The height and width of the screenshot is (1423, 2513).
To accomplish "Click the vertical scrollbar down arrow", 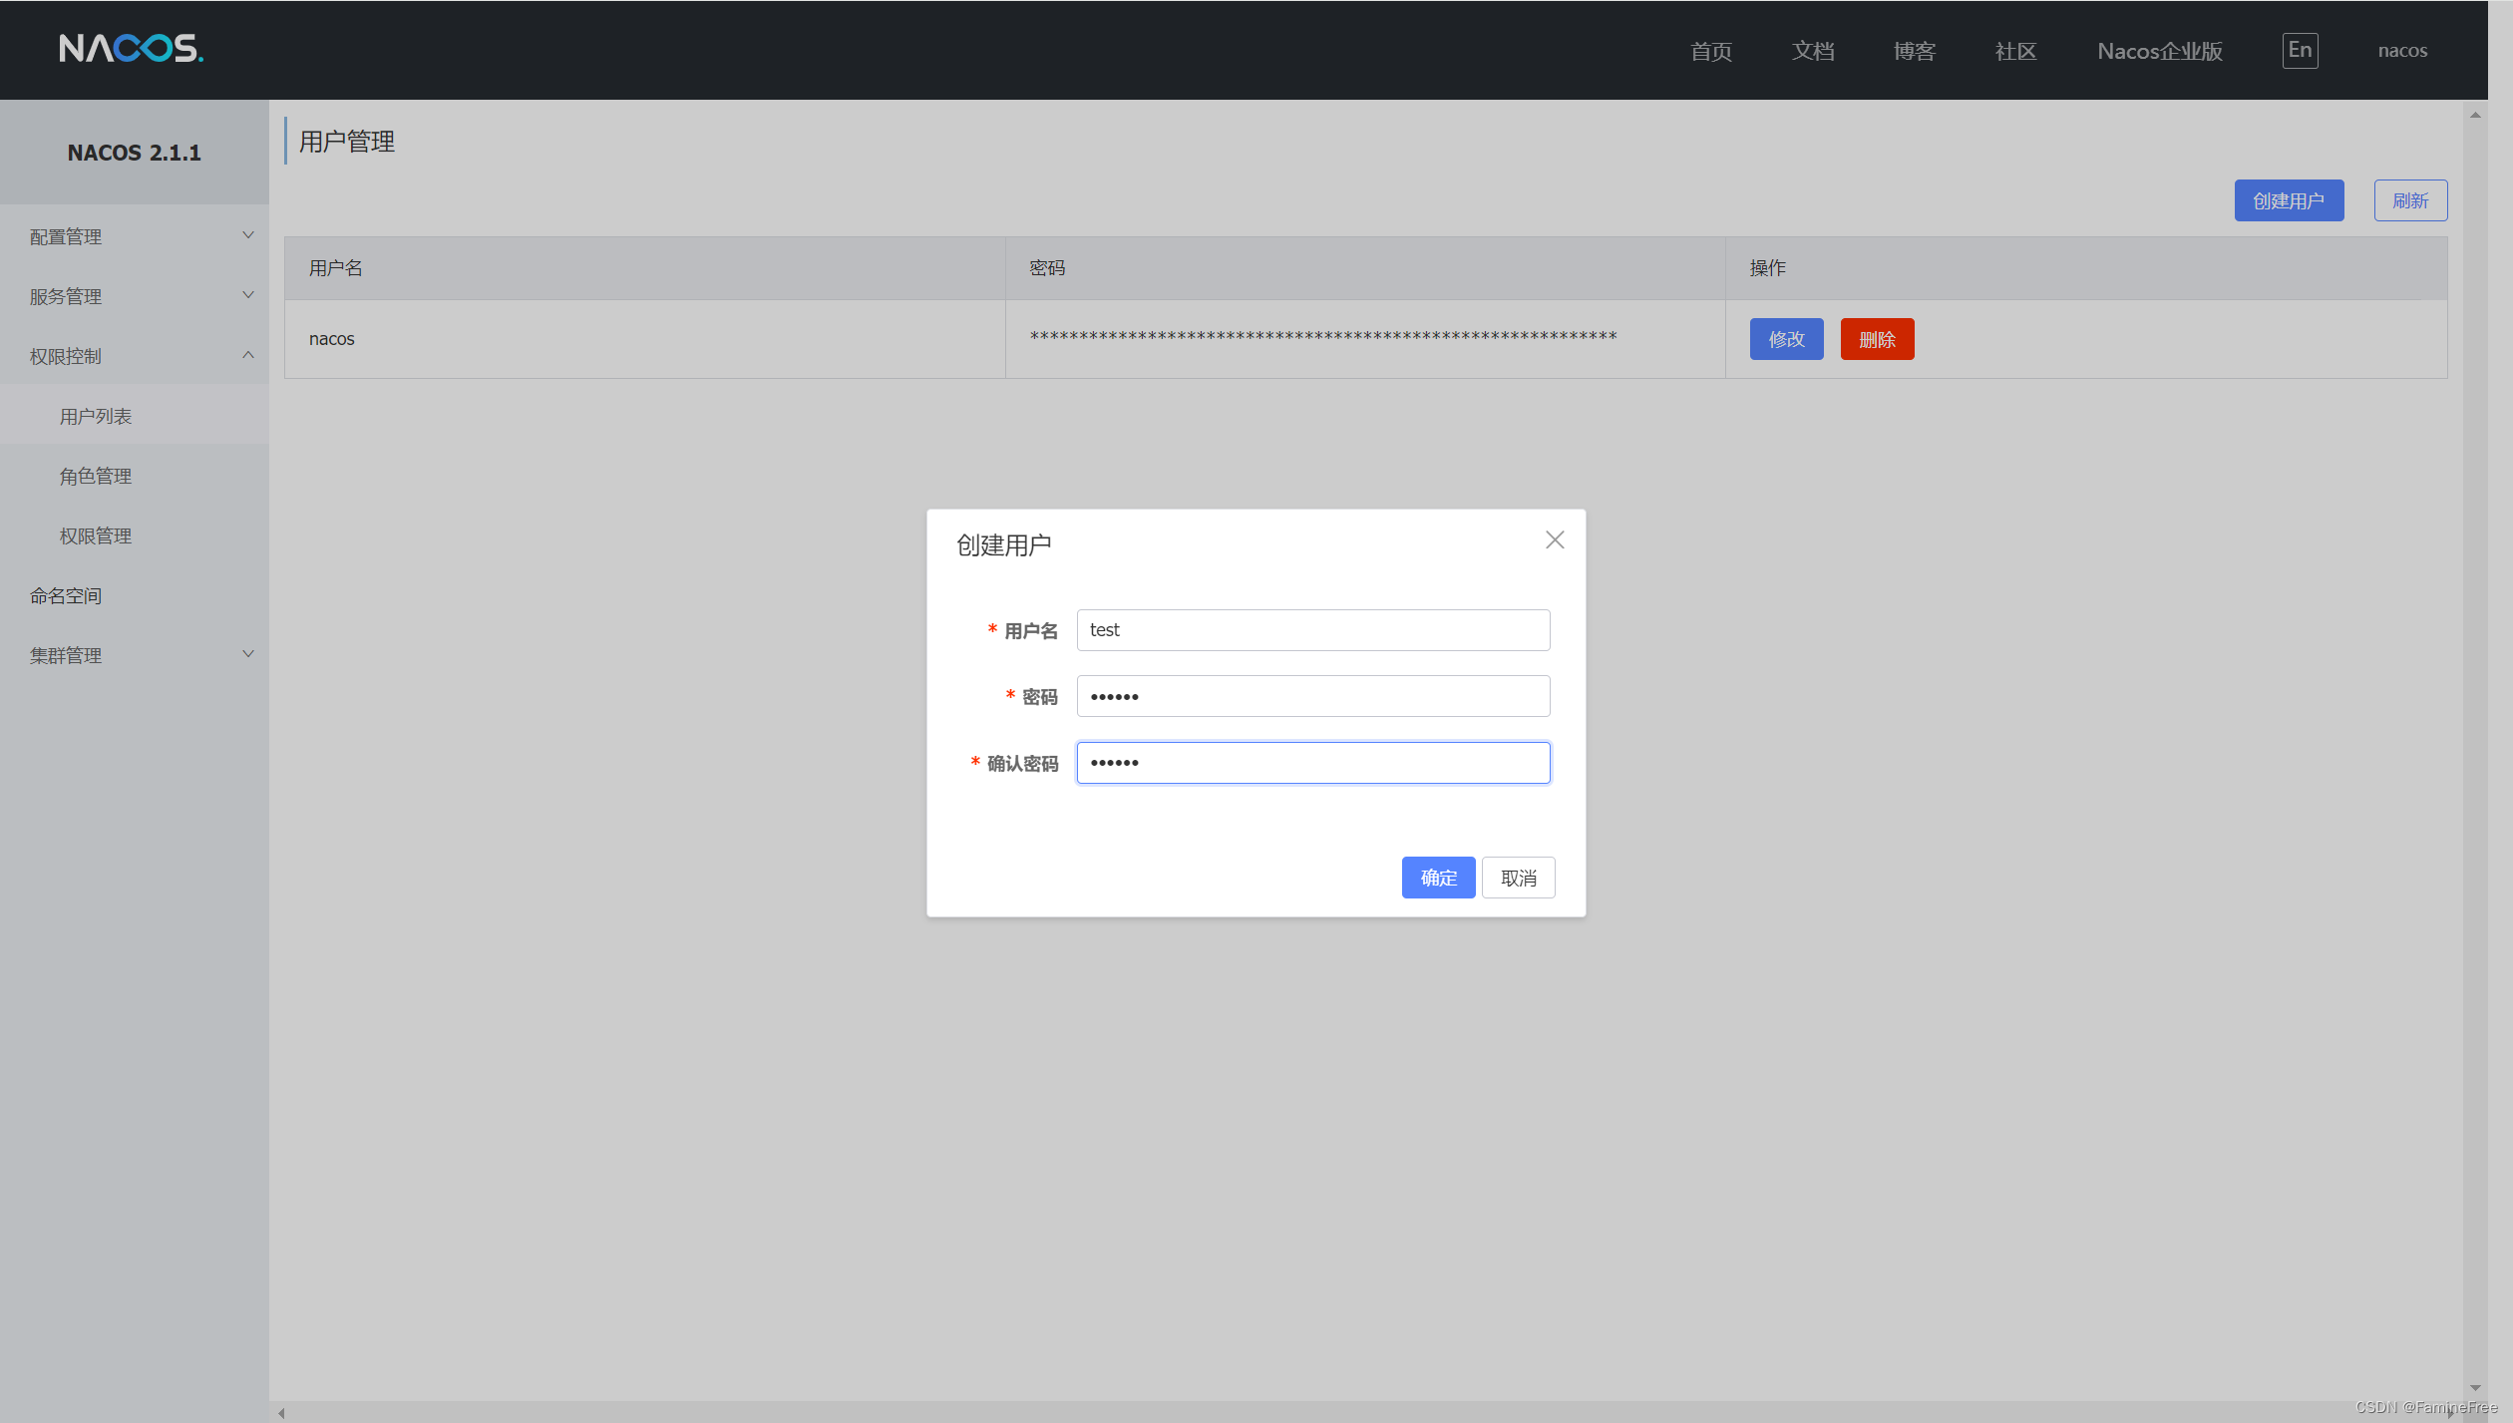I will (2474, 1387).
